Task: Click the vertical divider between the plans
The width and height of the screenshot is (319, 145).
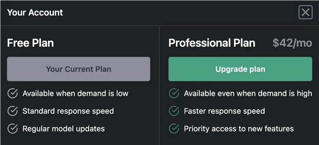Action: (159, 85)
